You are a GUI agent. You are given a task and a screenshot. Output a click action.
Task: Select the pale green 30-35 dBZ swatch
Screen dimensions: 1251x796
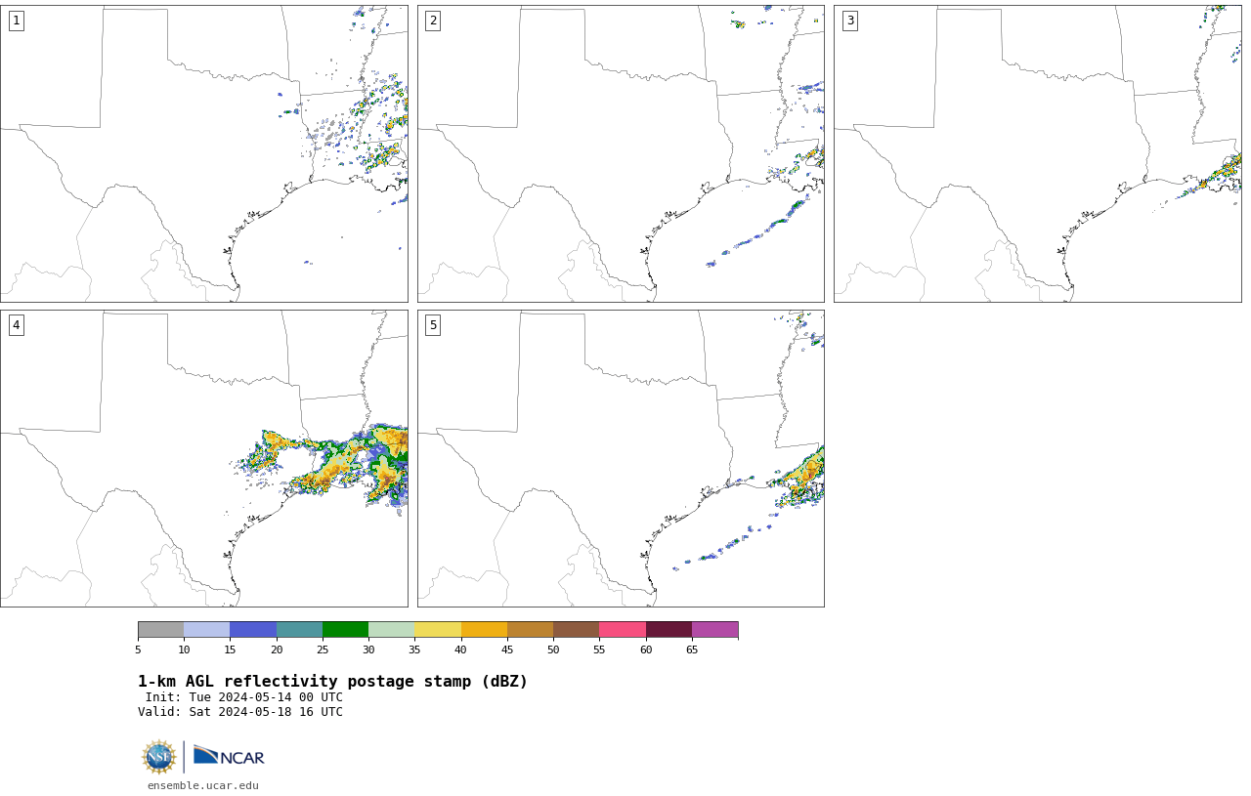pyautogui.click(x=391, y=629)
